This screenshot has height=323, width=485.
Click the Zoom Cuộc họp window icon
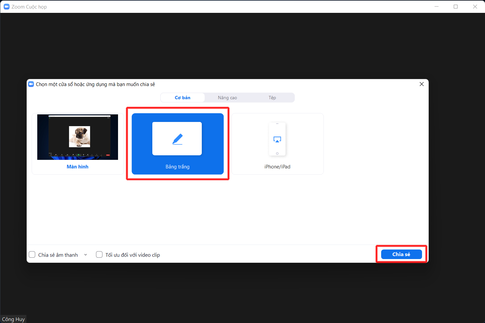[7, 7]
